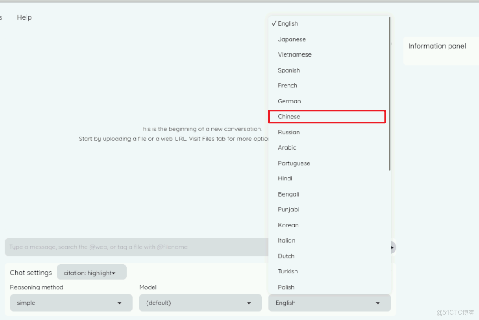Pick Polish at the list bottom
479x320 pixels.
pos(286,287)
